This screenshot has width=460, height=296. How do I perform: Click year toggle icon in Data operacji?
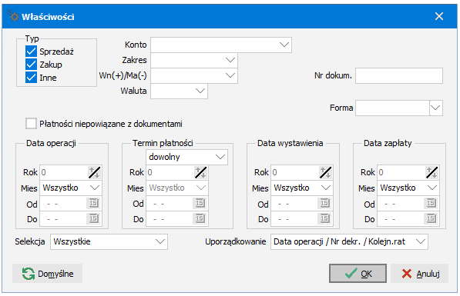pos(95,172)
